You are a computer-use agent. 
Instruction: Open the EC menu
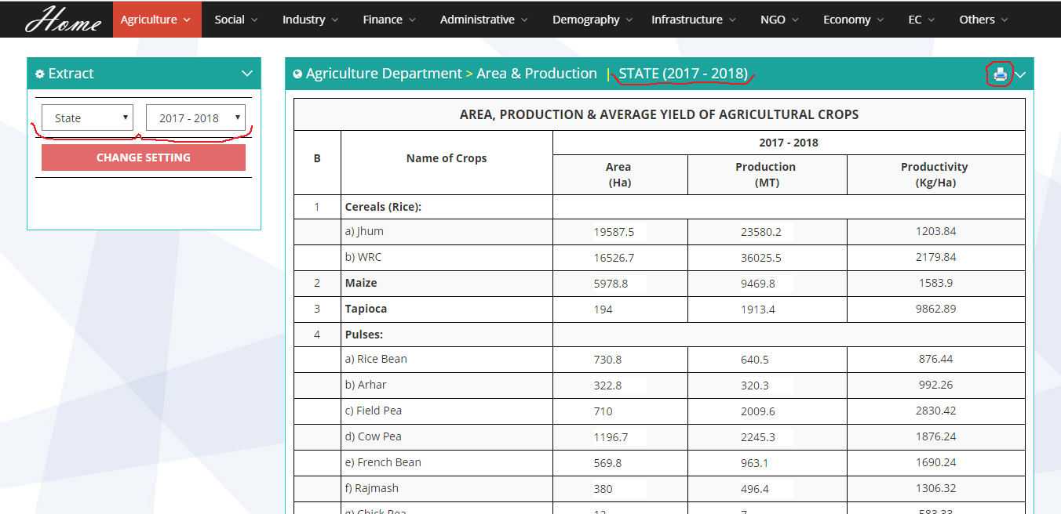coord(921,20)
